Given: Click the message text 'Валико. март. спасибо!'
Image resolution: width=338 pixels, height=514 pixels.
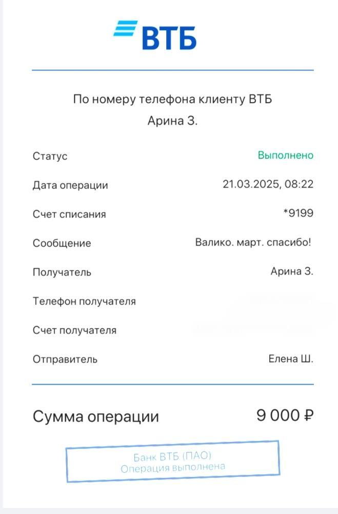Looking at the screenshot, I should coord(253,242).
